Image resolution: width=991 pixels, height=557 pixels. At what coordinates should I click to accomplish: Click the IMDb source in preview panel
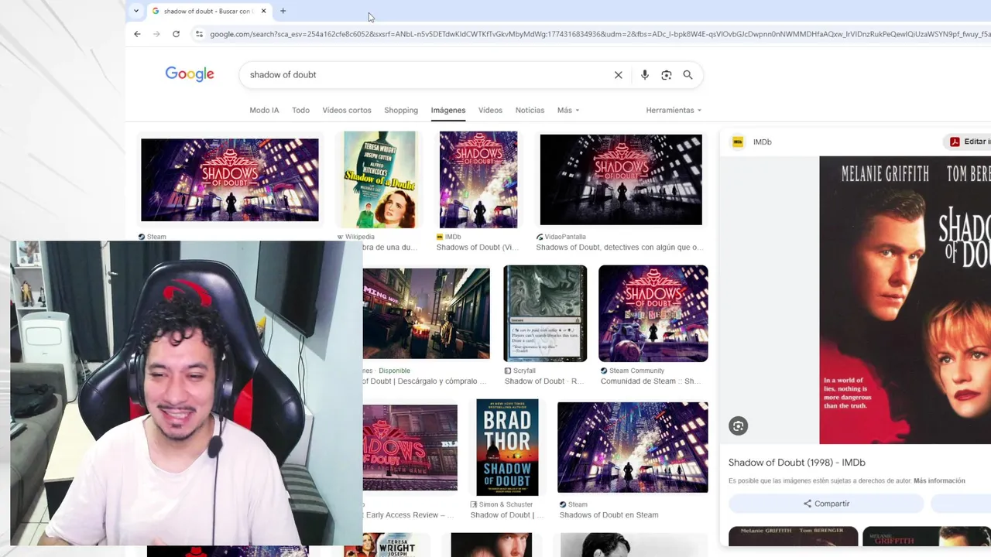point(762,142)
